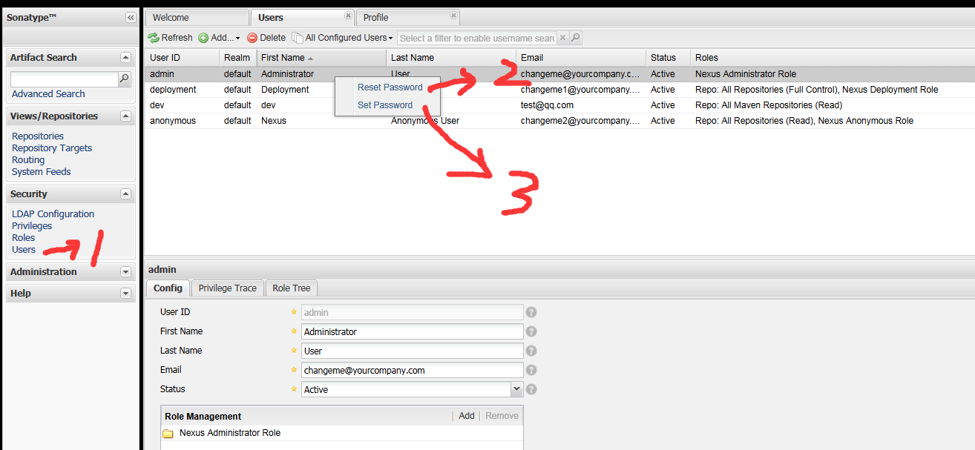The image size is (975, 450).
Task: Sort by Email column header
Action: (x=581, y=58)
